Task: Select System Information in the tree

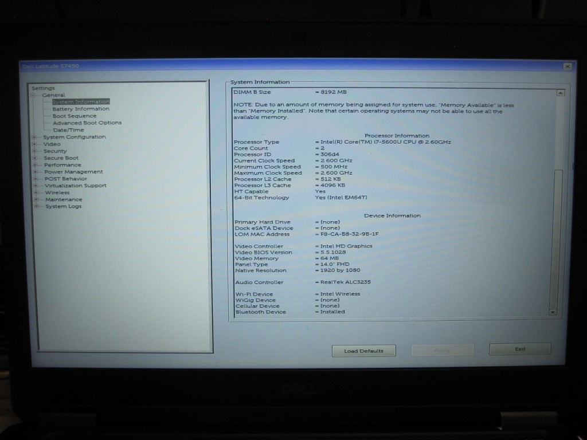Action: (81, 102)
